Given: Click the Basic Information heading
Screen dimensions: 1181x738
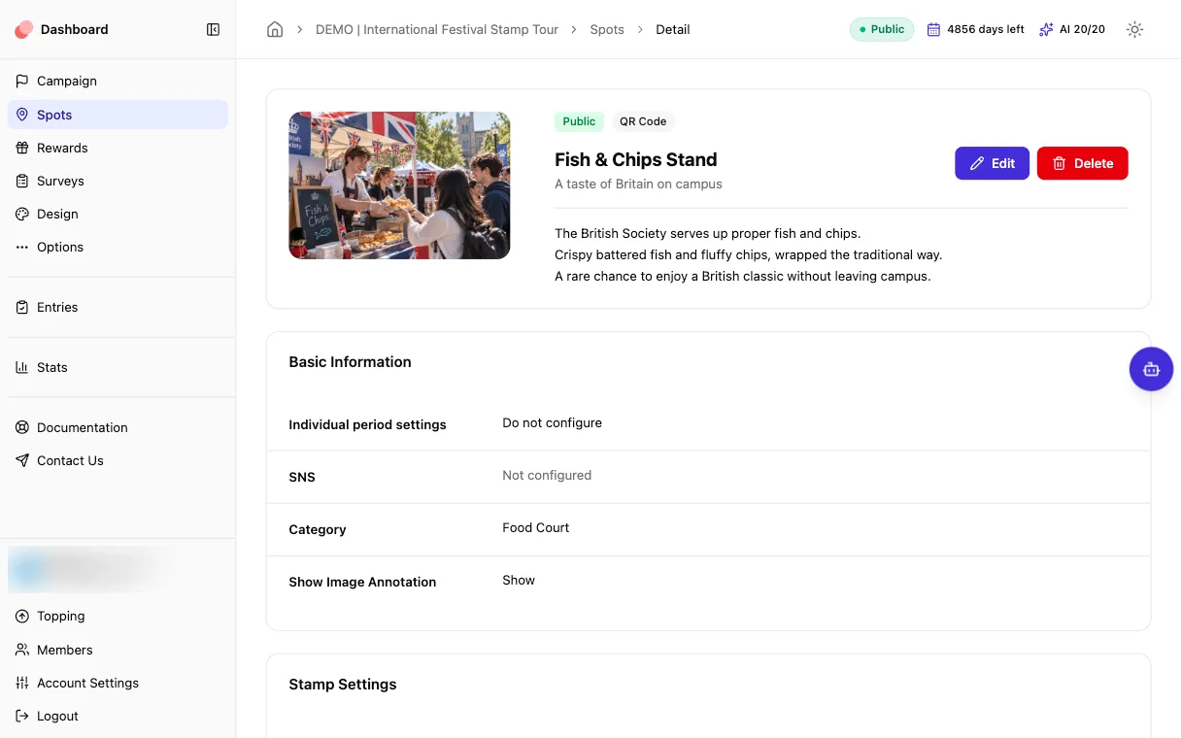Looking at the screenshot, I should [350, 362].
